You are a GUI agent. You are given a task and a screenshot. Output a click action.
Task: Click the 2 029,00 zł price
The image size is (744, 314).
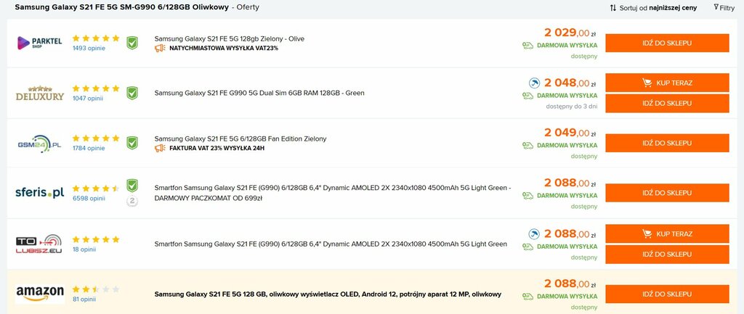(570, 33)
